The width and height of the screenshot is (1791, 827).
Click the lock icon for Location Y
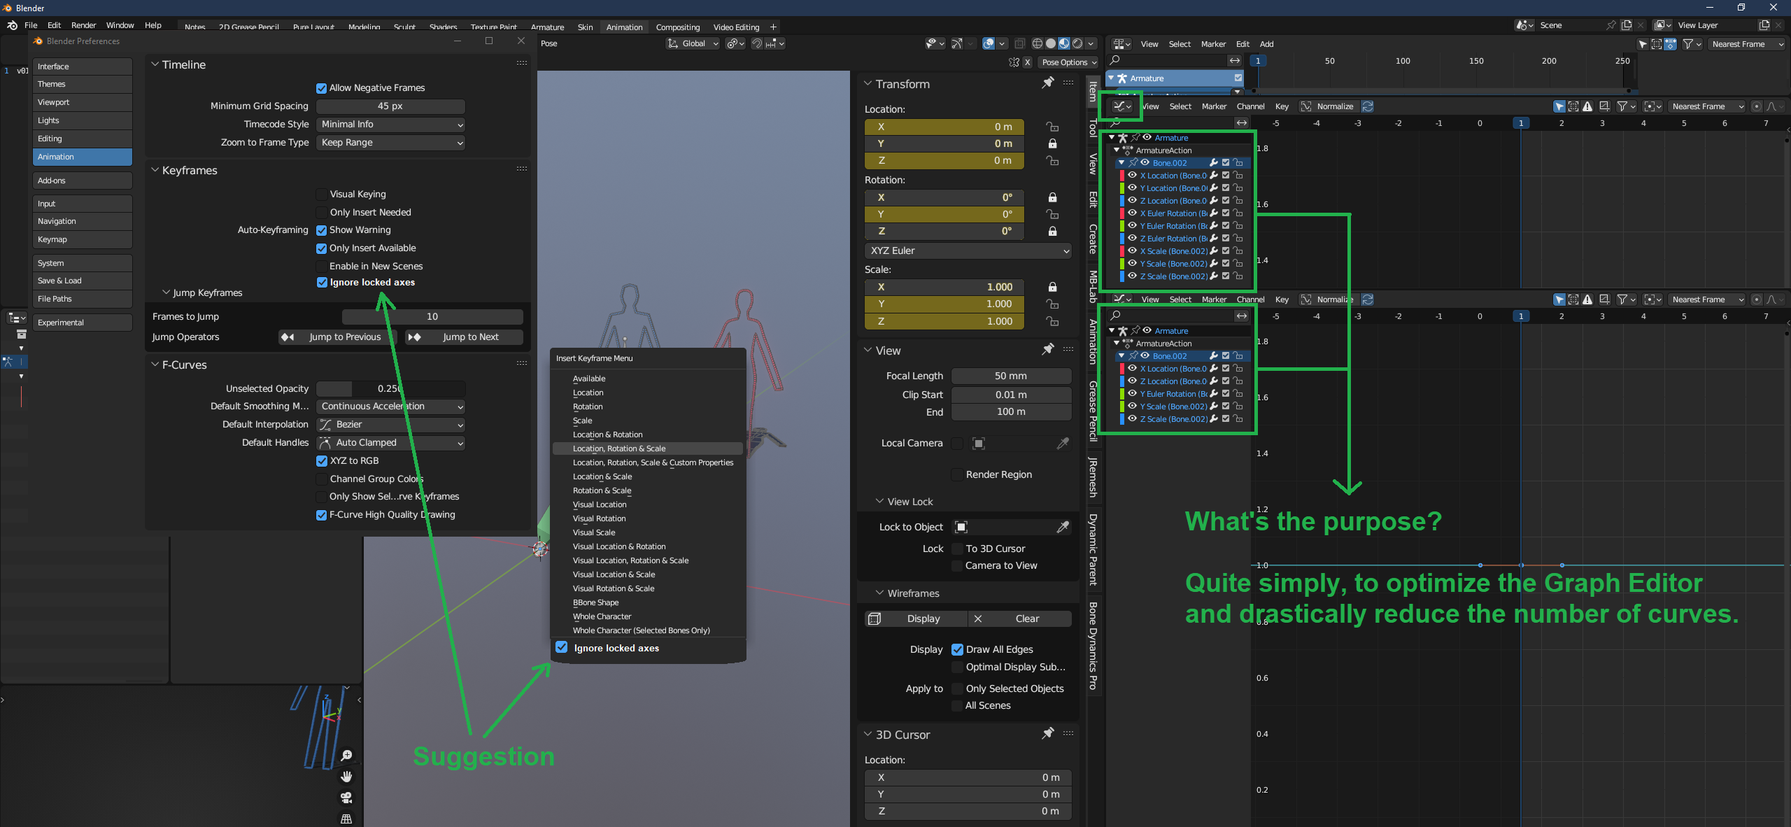(1052, 143)
